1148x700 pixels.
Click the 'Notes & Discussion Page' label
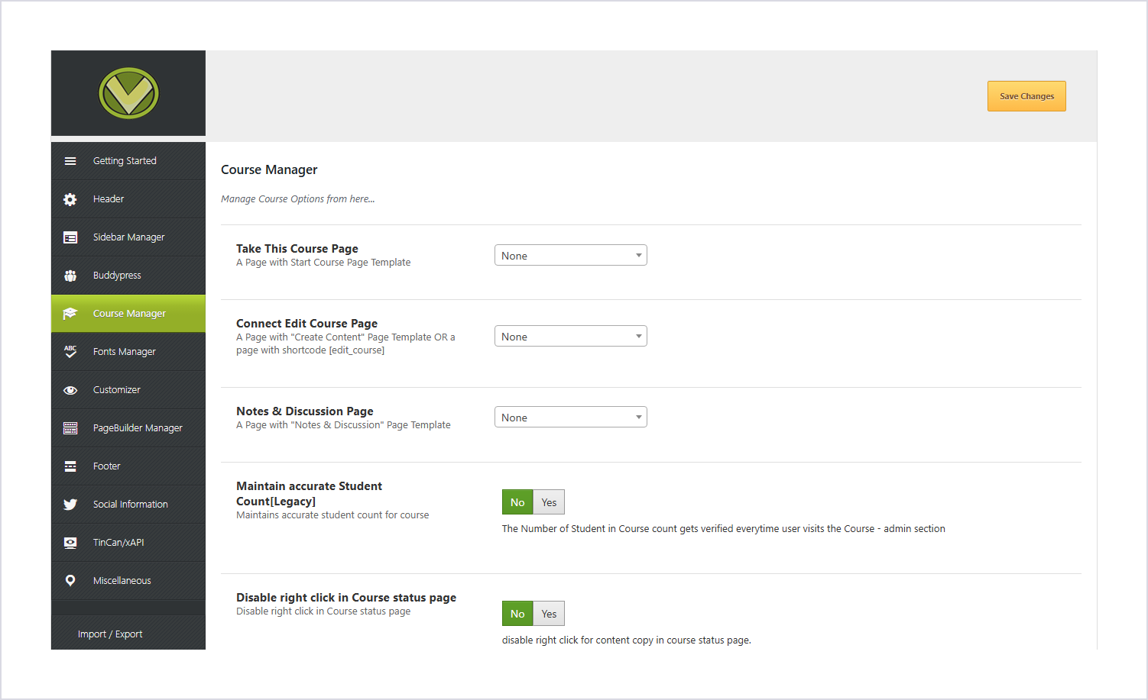[305, 411]
